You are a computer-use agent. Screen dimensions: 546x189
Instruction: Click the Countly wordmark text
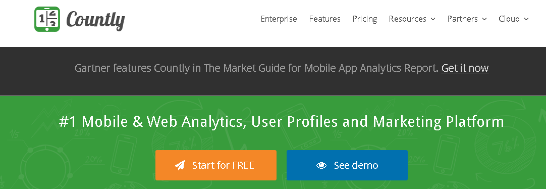tap(95, 20)
